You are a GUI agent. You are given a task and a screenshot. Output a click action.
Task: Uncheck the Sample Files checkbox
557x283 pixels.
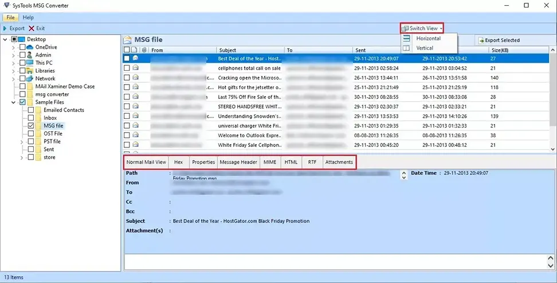pyautogui.click(x=22, y=102)
